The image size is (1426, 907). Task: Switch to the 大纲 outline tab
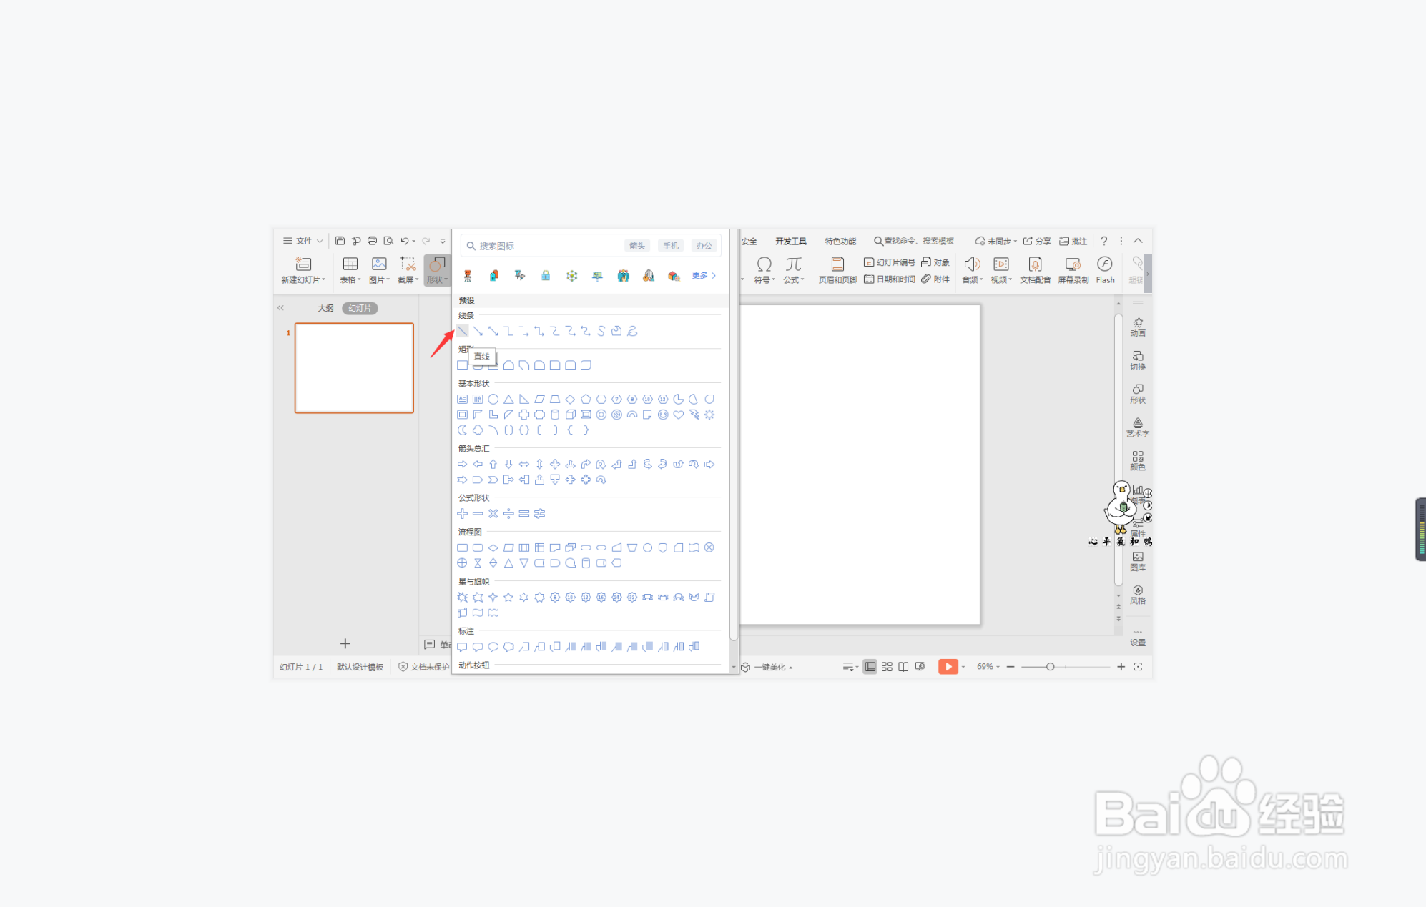[325, 308]
